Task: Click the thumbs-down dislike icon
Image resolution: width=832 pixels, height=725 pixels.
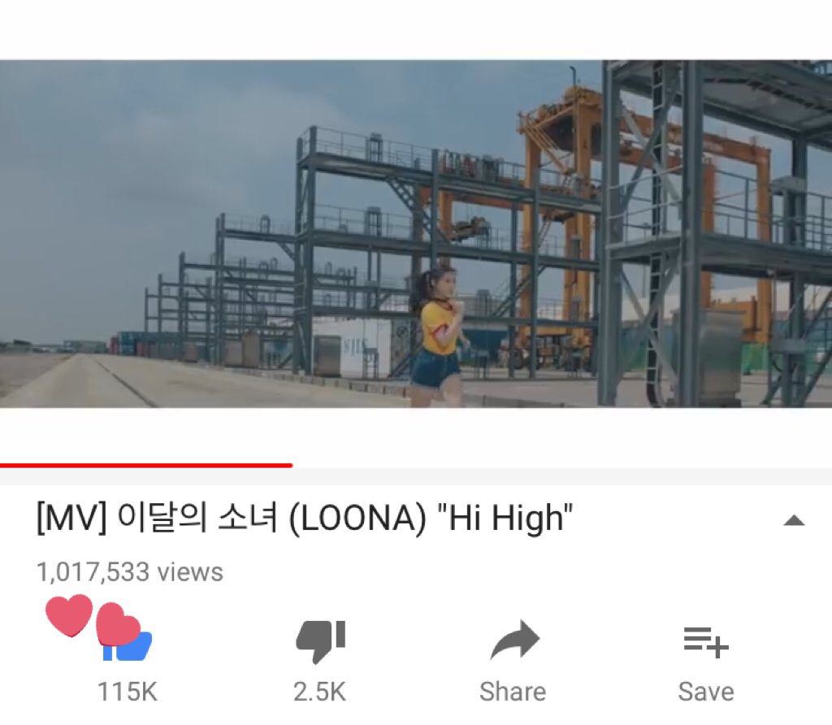Action: coord(320,641)
